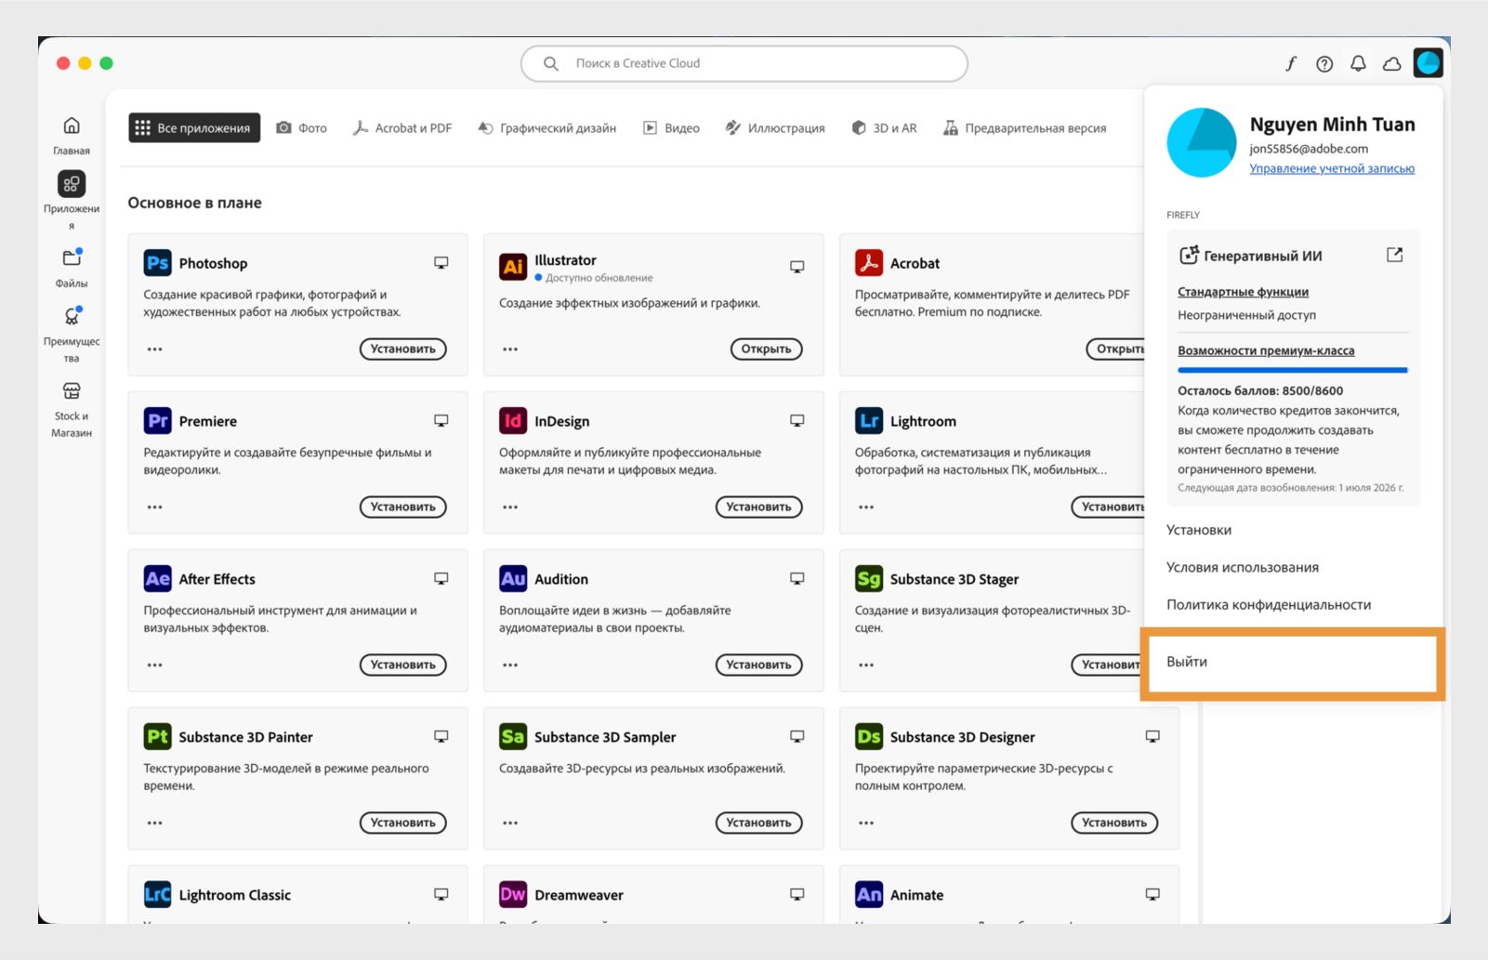Open the more options dots for Premiere
The height and width of the screenshot is (961, 1488).
[x=154, y=507]
